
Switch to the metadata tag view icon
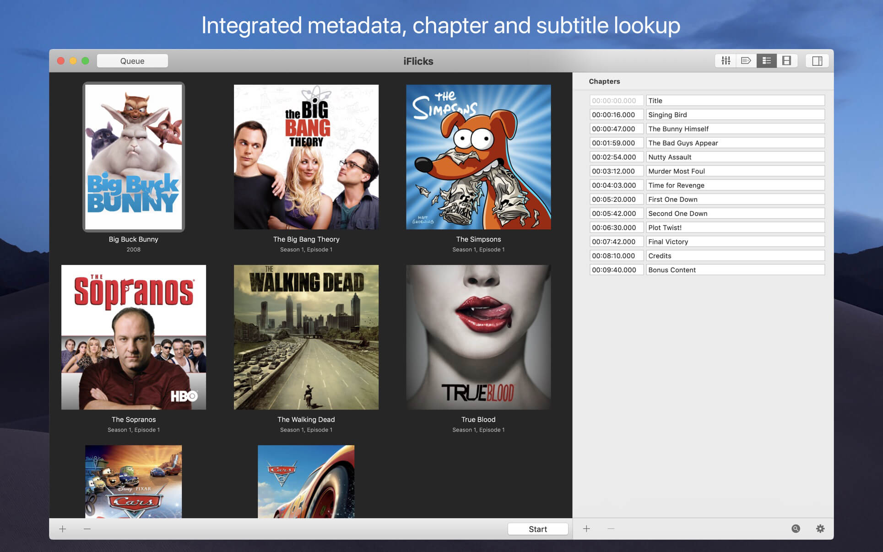pyautogui.click(x=746, y=61)
